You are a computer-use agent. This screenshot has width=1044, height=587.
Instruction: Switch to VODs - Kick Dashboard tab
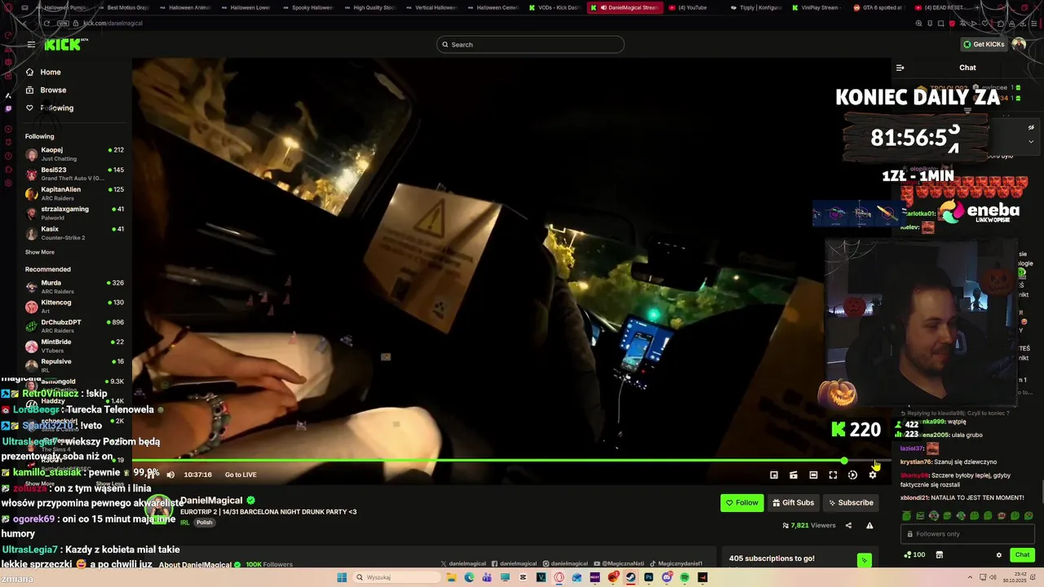click(555, 7)
